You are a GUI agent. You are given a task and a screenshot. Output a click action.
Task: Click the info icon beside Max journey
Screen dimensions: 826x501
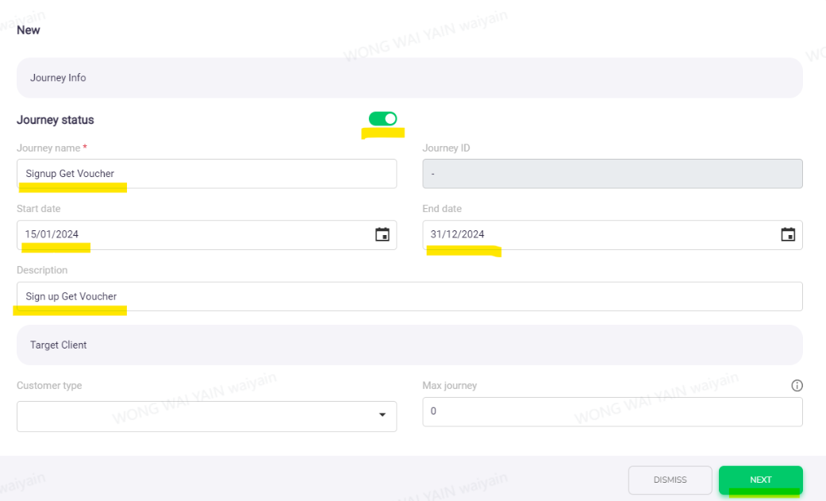pyautogui.click(x=797, y=385)
